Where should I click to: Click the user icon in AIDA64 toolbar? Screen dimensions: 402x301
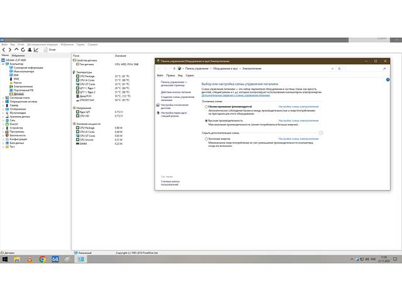click(x=30, y=50)
